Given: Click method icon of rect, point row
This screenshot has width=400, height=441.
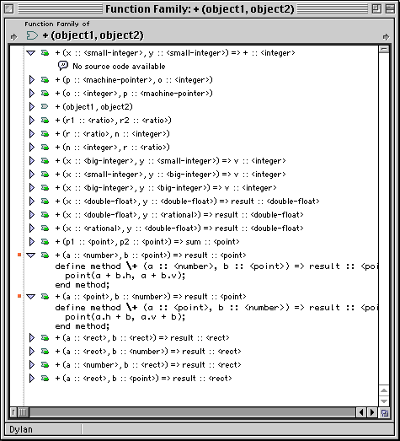Looking at the screenshot, I should click(45, 378).
